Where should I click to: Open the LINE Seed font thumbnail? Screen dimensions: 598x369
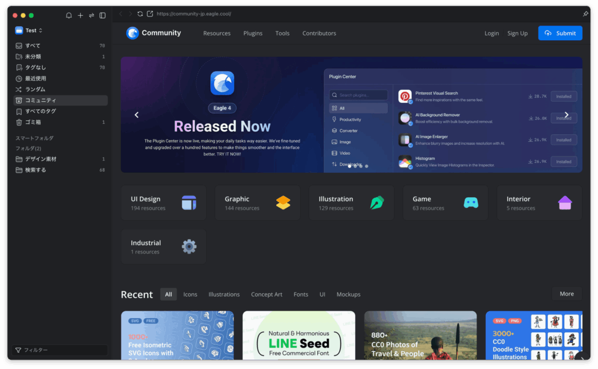point(299,335)
